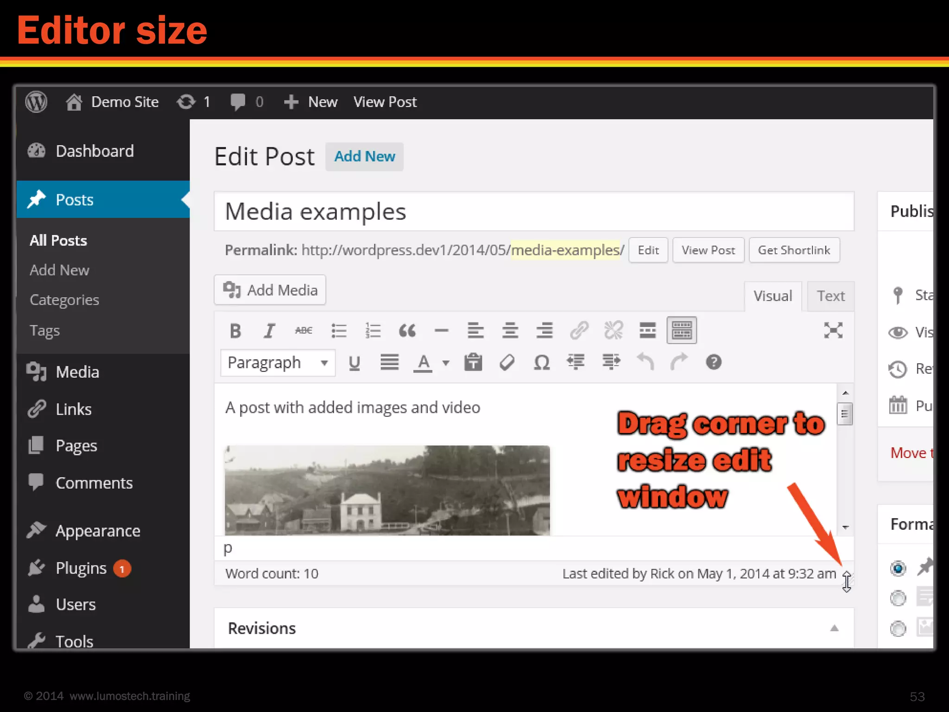Viewport: 949px width, 712px height.
Task: Click the editor vertical scrollbar thumb
Action: [845, 414]
